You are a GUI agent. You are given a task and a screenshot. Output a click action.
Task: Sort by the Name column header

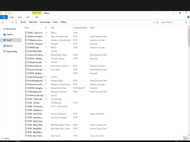27,28
